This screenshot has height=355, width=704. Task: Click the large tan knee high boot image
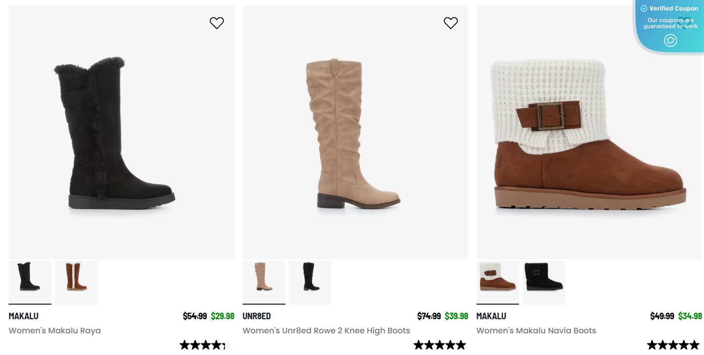tap(355, 132)
